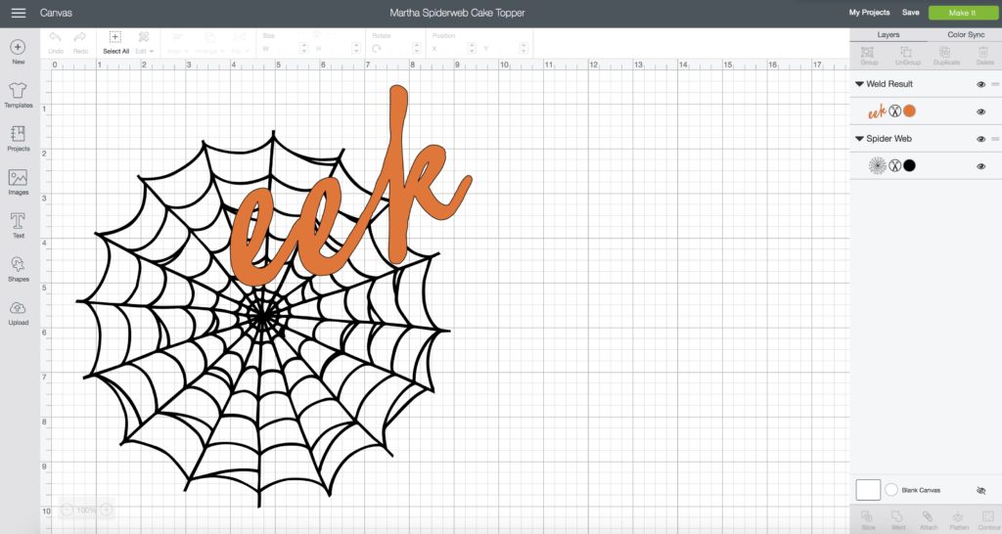Open the Edit dropdown
The image size is (1002, 534).
pos(144,43)
